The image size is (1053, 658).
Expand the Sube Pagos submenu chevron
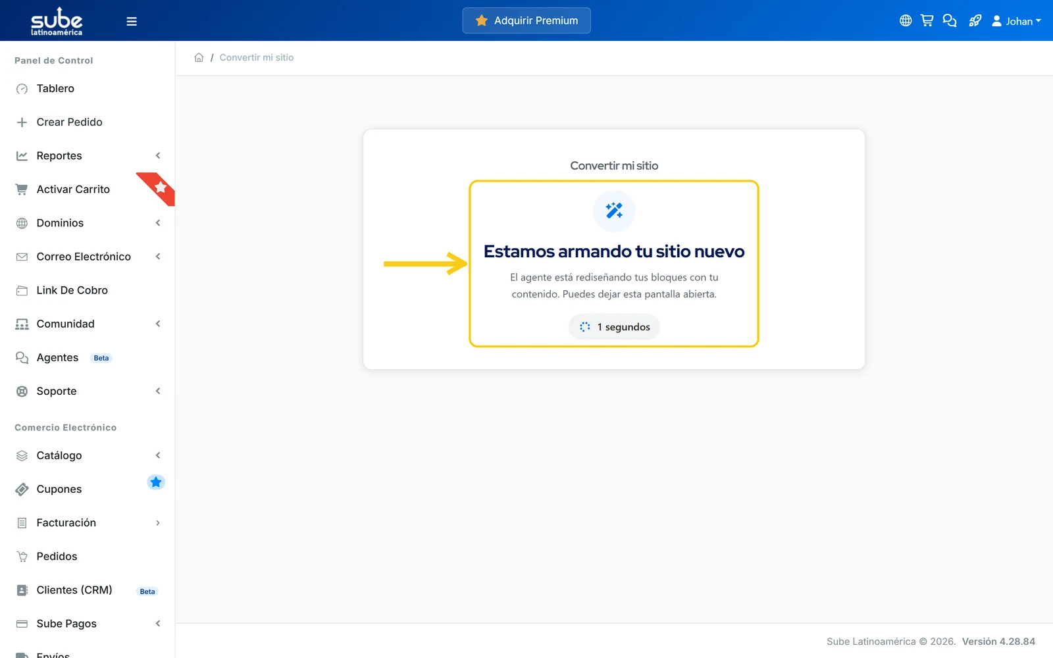(158, 623)
